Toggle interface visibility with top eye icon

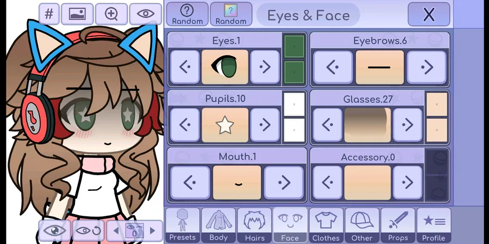[x=146, y=14]
